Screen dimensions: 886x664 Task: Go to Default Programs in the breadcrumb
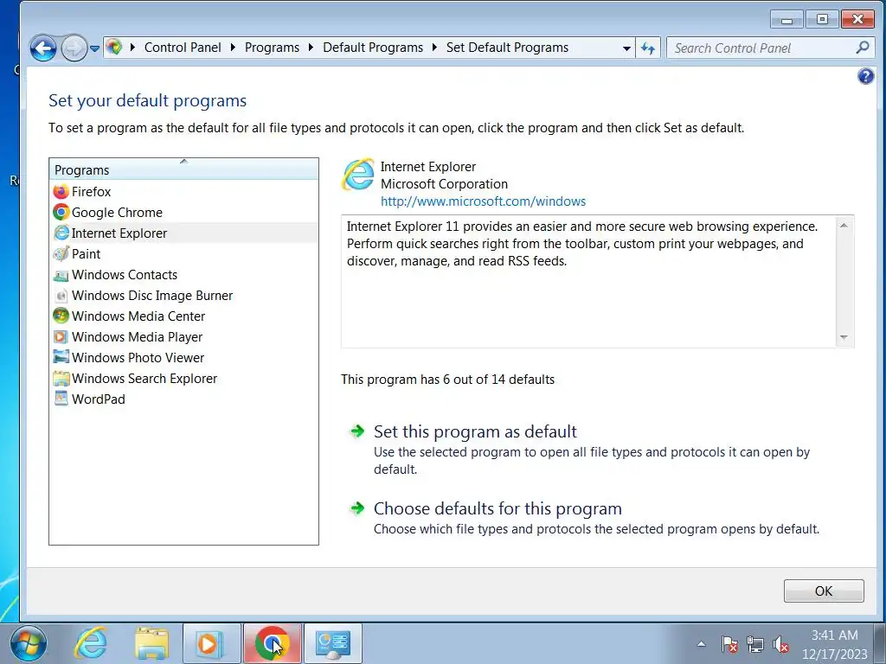[x=373, y=48]
